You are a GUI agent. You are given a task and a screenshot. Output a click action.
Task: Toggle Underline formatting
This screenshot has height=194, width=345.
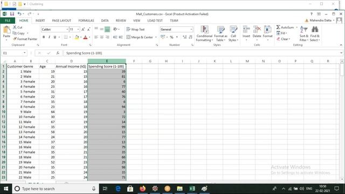tap(55, 37)
